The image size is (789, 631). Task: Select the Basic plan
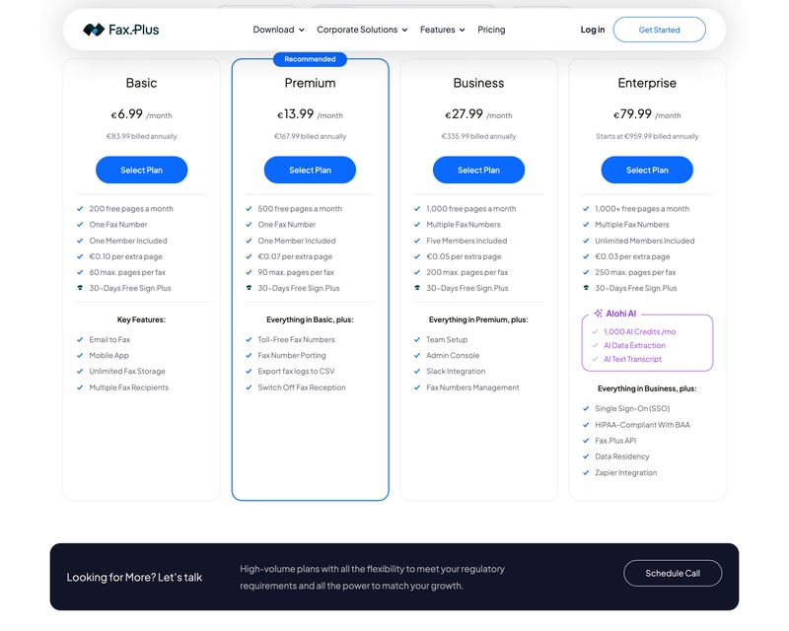[x=141, y=171]
